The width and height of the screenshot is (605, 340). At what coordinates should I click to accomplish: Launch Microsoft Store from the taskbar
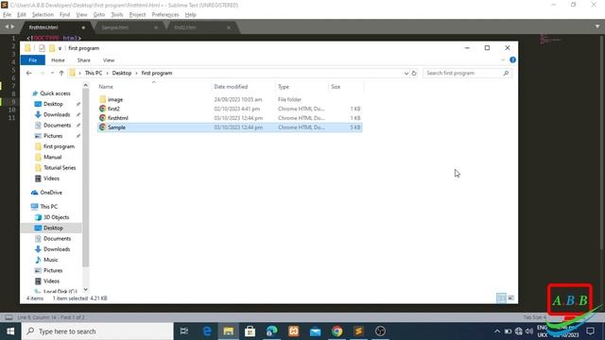tap(250, 331)
